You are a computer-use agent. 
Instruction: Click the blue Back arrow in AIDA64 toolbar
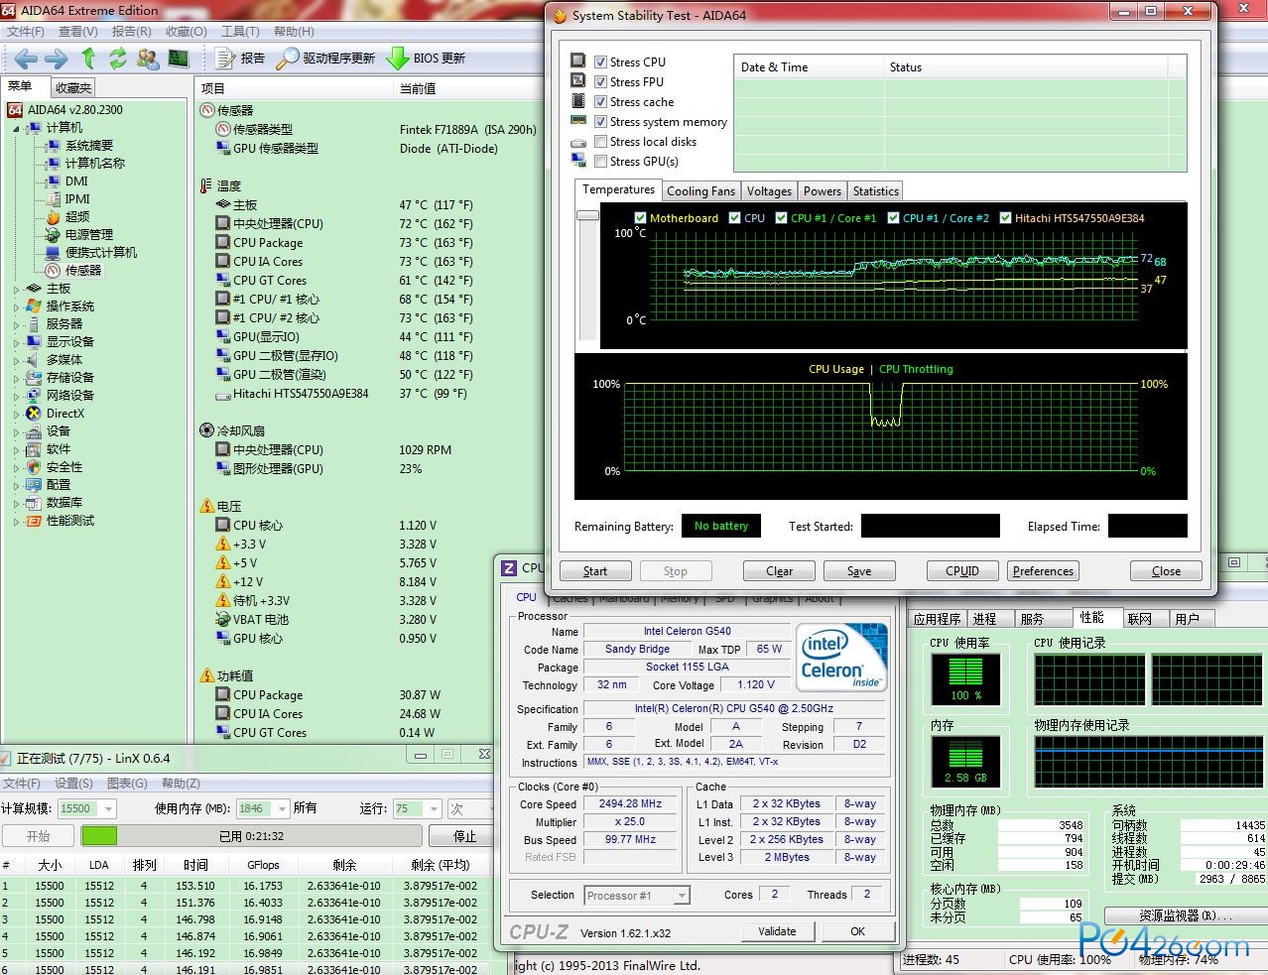click(x=26, y=59)
